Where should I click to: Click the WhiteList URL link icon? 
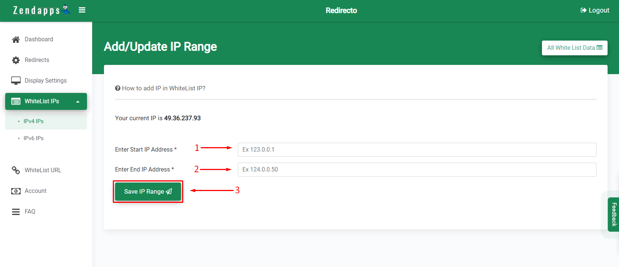(16, 170)
